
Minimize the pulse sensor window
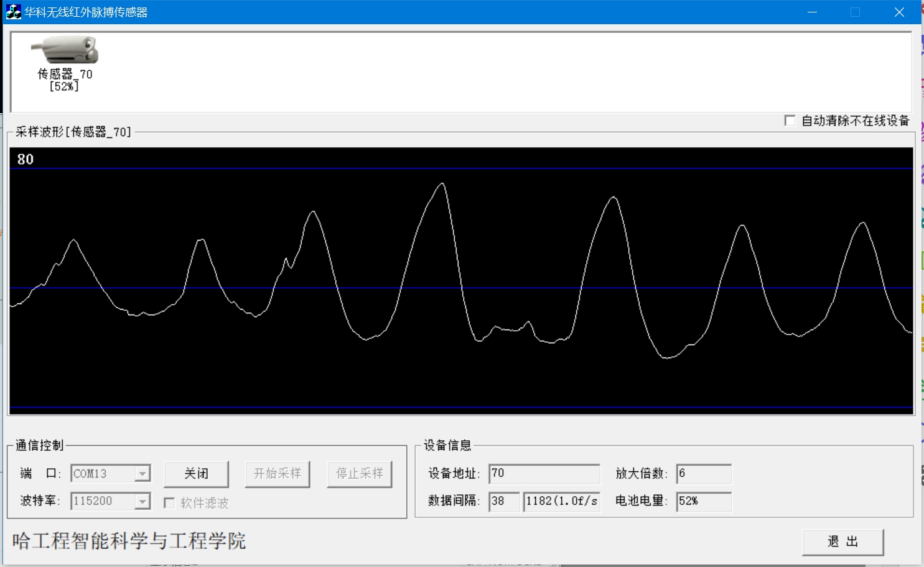click(812, 12)
